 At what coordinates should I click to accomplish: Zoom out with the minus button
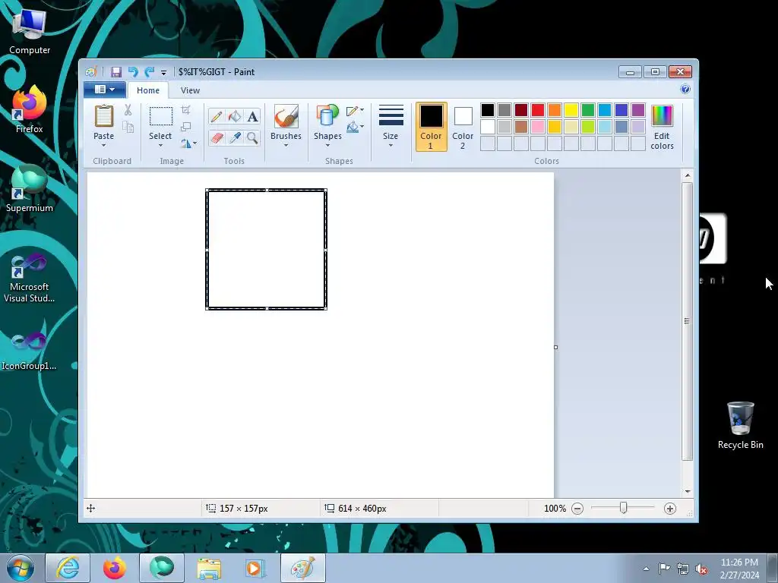577,509
